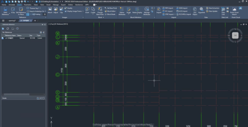
Task: Click the help icon in External reference panel
Action: pyautogui.click(x=17, y=29)
